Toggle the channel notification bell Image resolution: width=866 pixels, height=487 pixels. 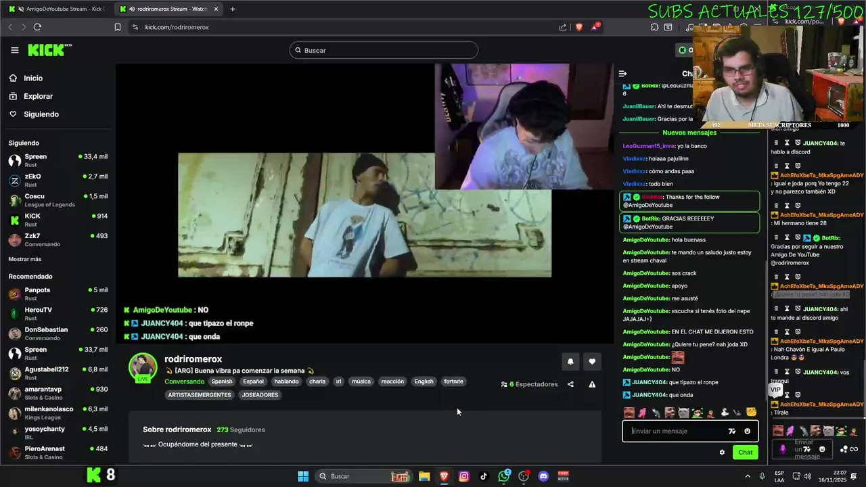coord(570,362)
